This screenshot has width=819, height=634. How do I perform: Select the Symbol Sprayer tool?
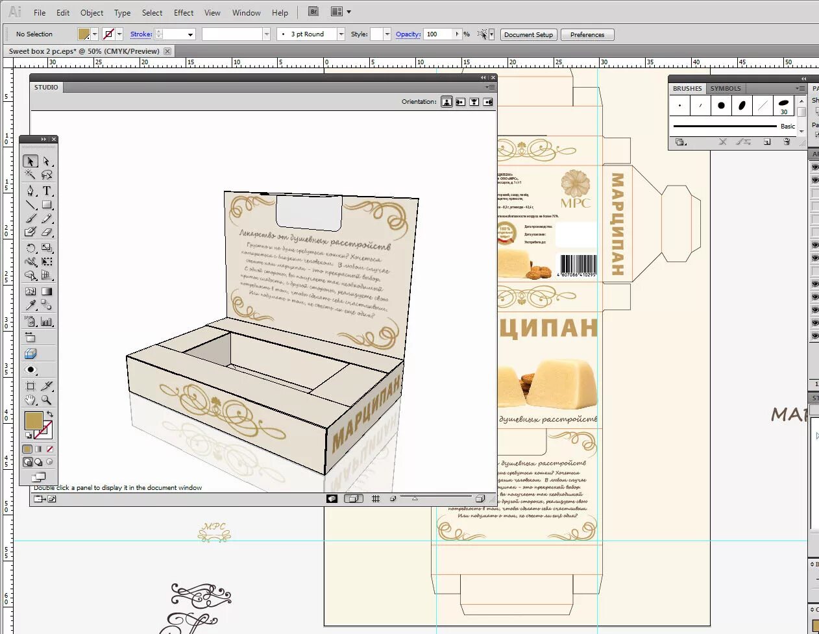coord(31,321)
